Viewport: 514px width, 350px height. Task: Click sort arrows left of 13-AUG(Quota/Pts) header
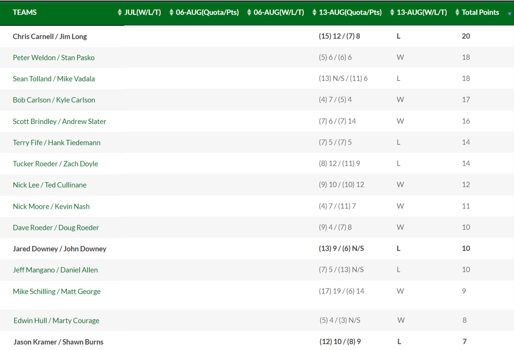tap(314, 12)
